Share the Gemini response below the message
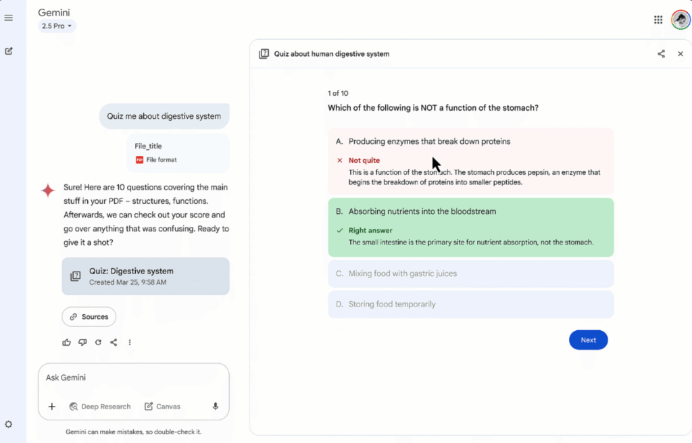Image resolution: width=692 pixels, height=443 pixels. point(114,342)
